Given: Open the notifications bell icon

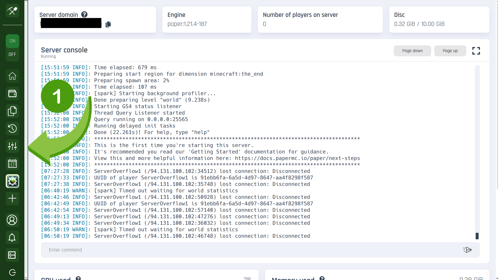Looking at the screenshot, I should click(x=12, y=237).
